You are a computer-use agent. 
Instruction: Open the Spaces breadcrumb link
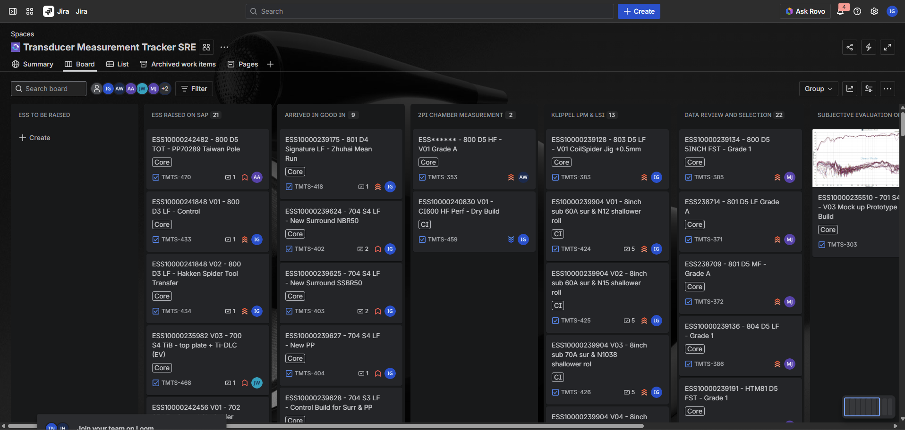point(22,34)
